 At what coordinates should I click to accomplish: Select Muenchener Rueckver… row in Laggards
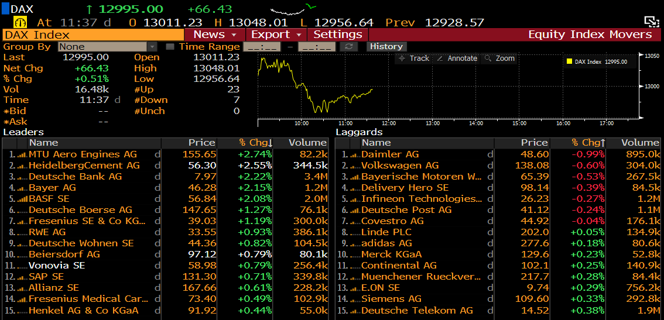498,277
